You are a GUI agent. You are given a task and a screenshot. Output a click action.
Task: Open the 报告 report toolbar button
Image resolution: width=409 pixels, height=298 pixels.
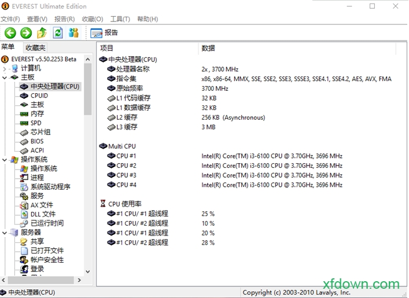coord(104,33)
